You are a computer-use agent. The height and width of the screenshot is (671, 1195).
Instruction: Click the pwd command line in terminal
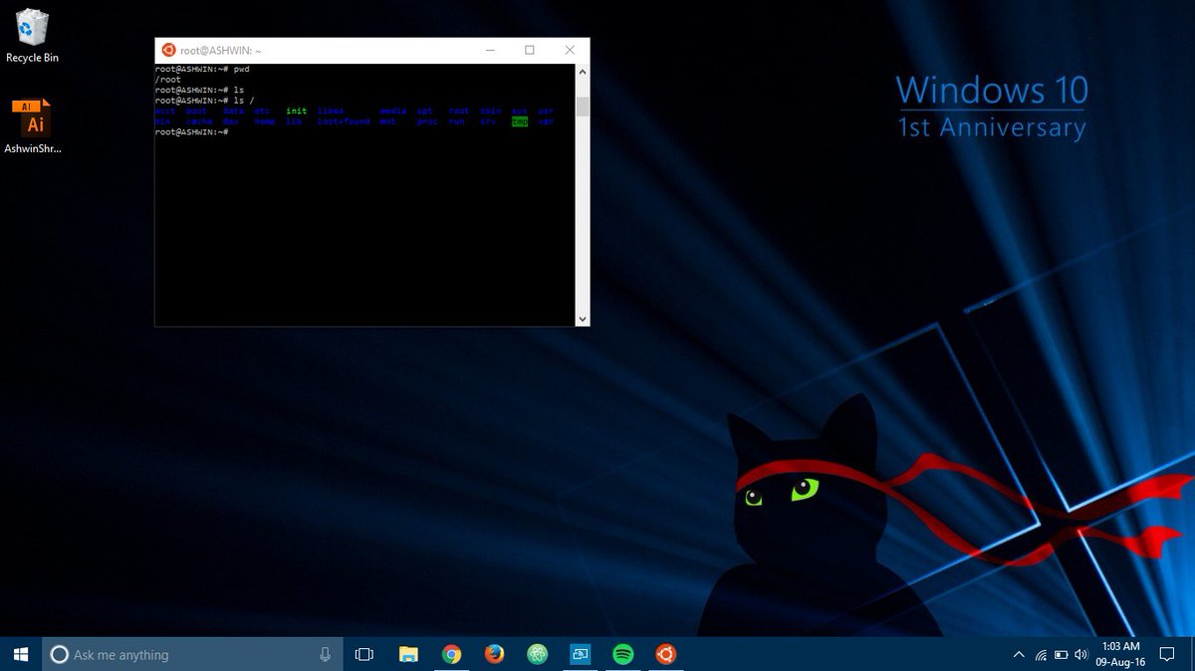click(202, 70)
